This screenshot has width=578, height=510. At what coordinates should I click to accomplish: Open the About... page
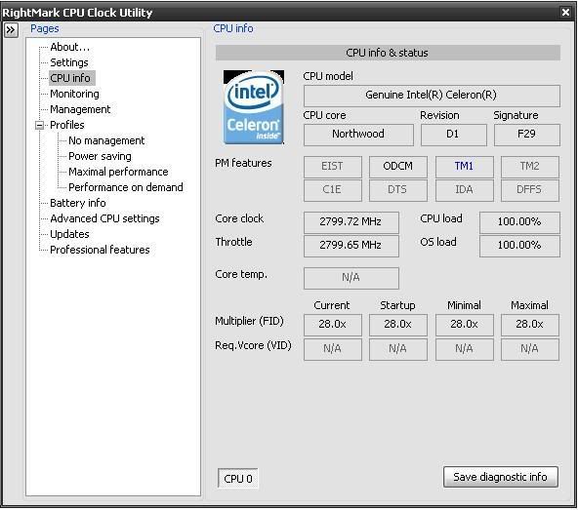tap(69, 47)
